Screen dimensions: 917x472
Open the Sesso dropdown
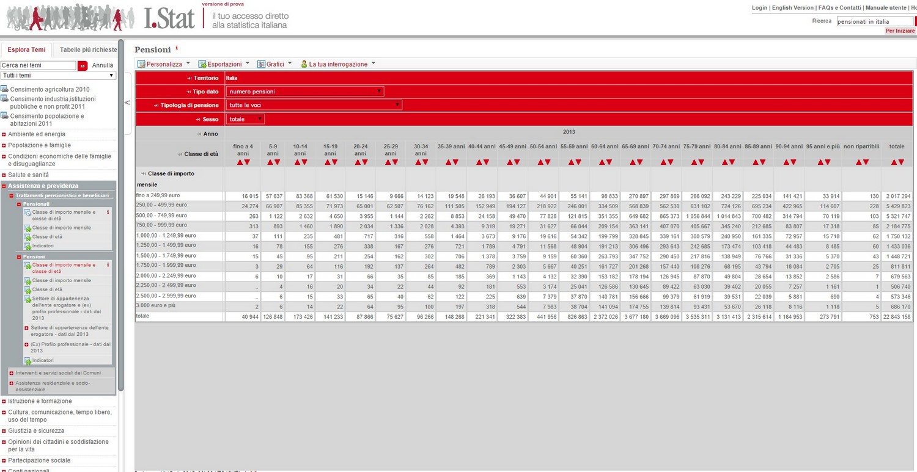pyautogui.click(x=245, y=119)
